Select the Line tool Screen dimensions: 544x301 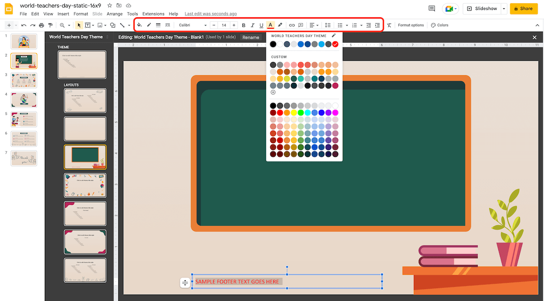pyautogui.click(x=122, y=25)
